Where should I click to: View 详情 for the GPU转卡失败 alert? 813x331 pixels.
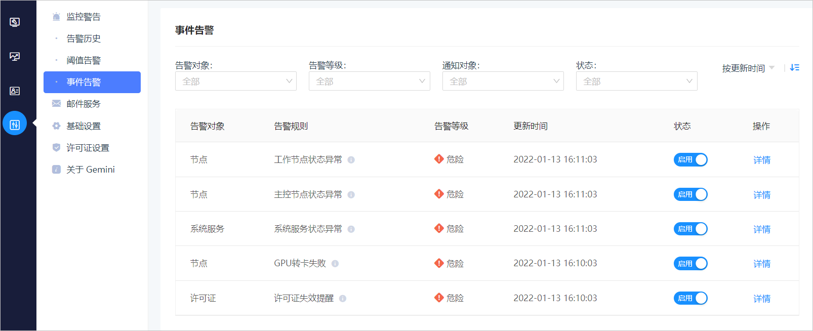tap(762, 264)
